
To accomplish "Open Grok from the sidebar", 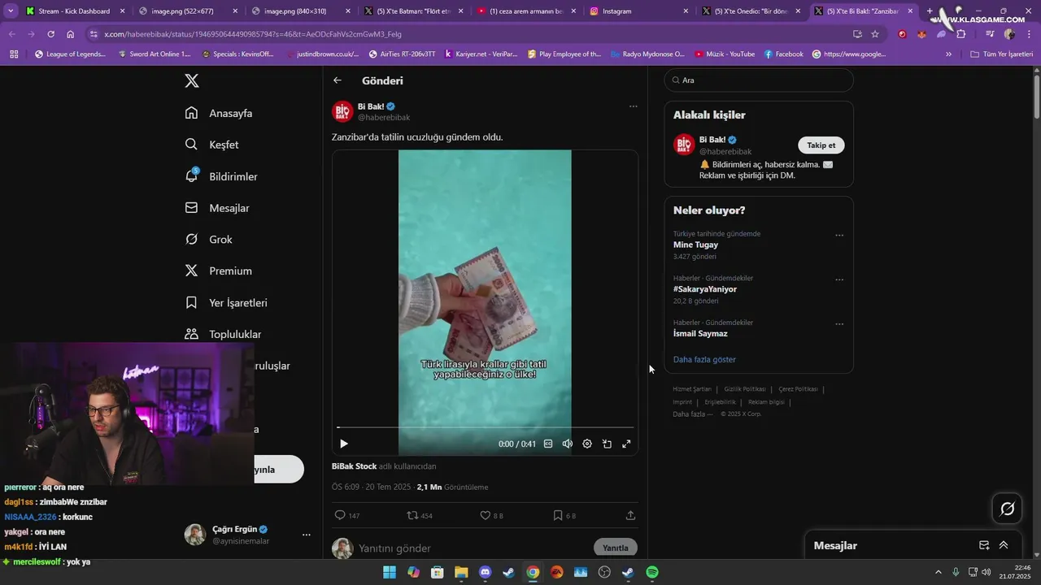I will click(208, 240).
